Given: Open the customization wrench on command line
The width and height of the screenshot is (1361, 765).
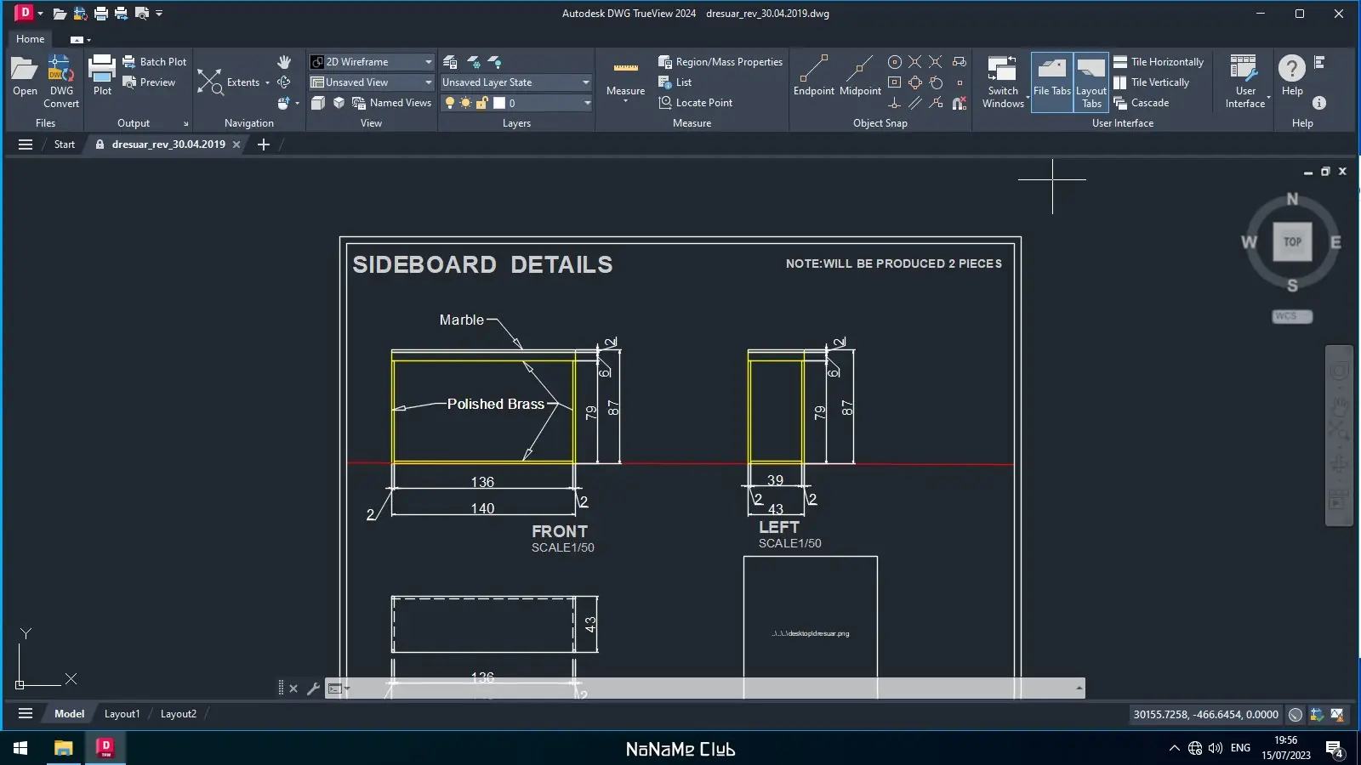Looking at the screenshot, I should pyautogui.click(x=313, y=688).
